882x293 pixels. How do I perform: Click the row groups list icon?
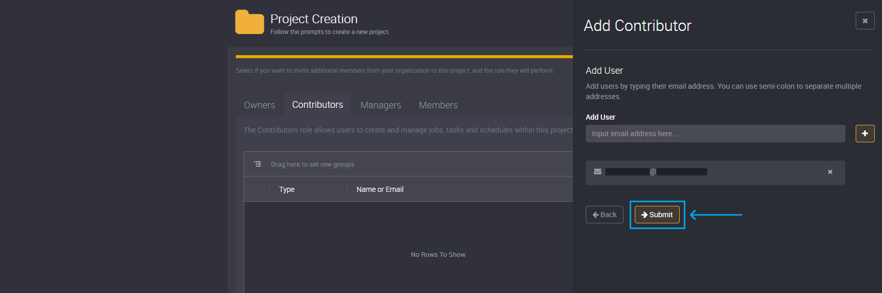(x=258, y=164)
